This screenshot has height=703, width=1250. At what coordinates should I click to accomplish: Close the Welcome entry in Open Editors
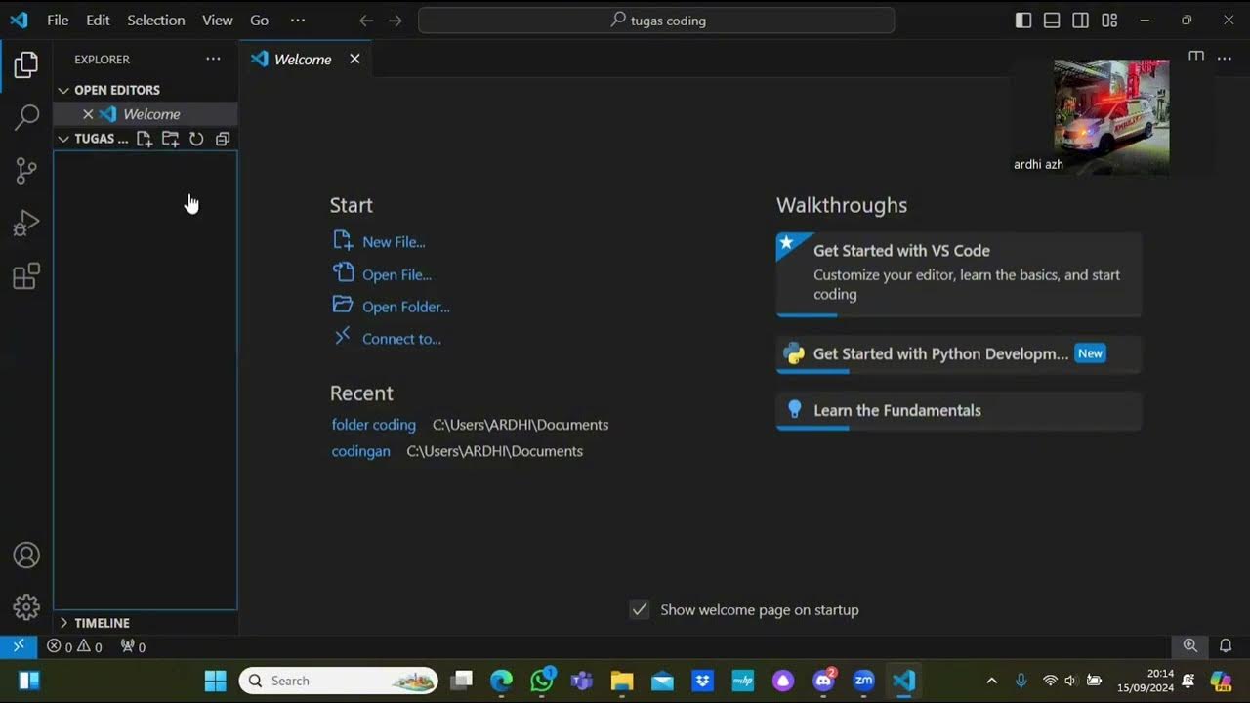[x=88, y=114]
